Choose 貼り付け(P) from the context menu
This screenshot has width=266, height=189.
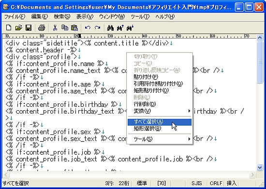[160, 77]
